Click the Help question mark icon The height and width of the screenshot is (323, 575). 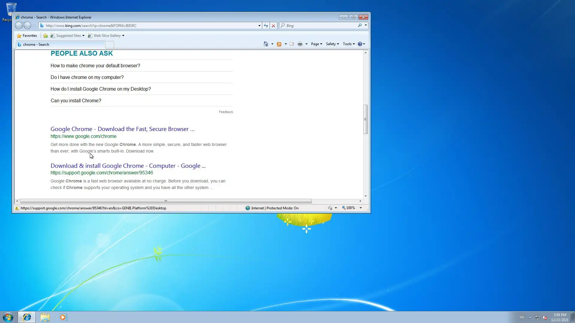[x=360, y=44]
